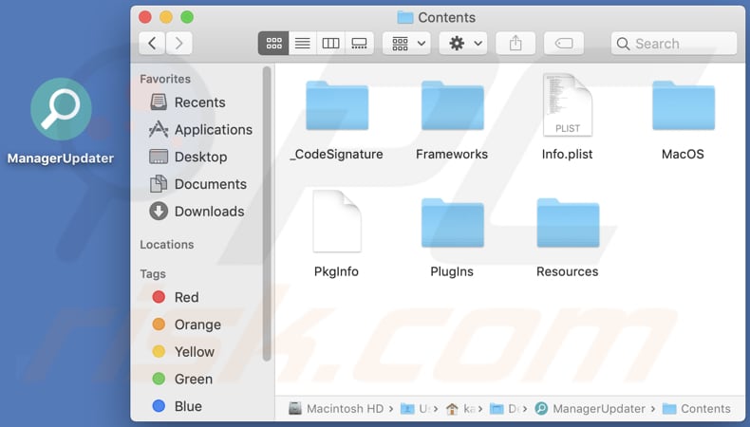Image resolution: width=750 pixels, height=427 pixels.
Task: Go forward with the right chevron button
Action: 178,44
